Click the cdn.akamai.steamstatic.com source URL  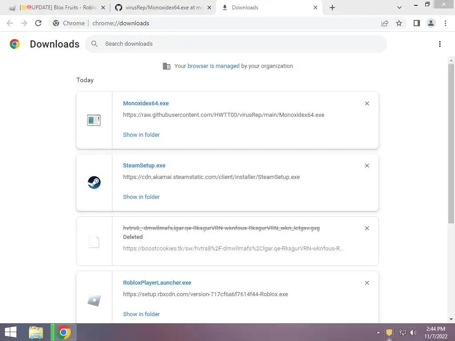[211, 177]
